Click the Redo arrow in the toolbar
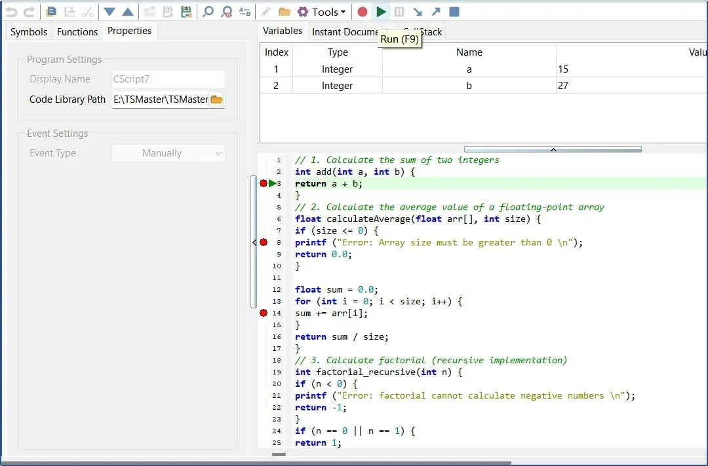708x466 pixels. [29, 12]
